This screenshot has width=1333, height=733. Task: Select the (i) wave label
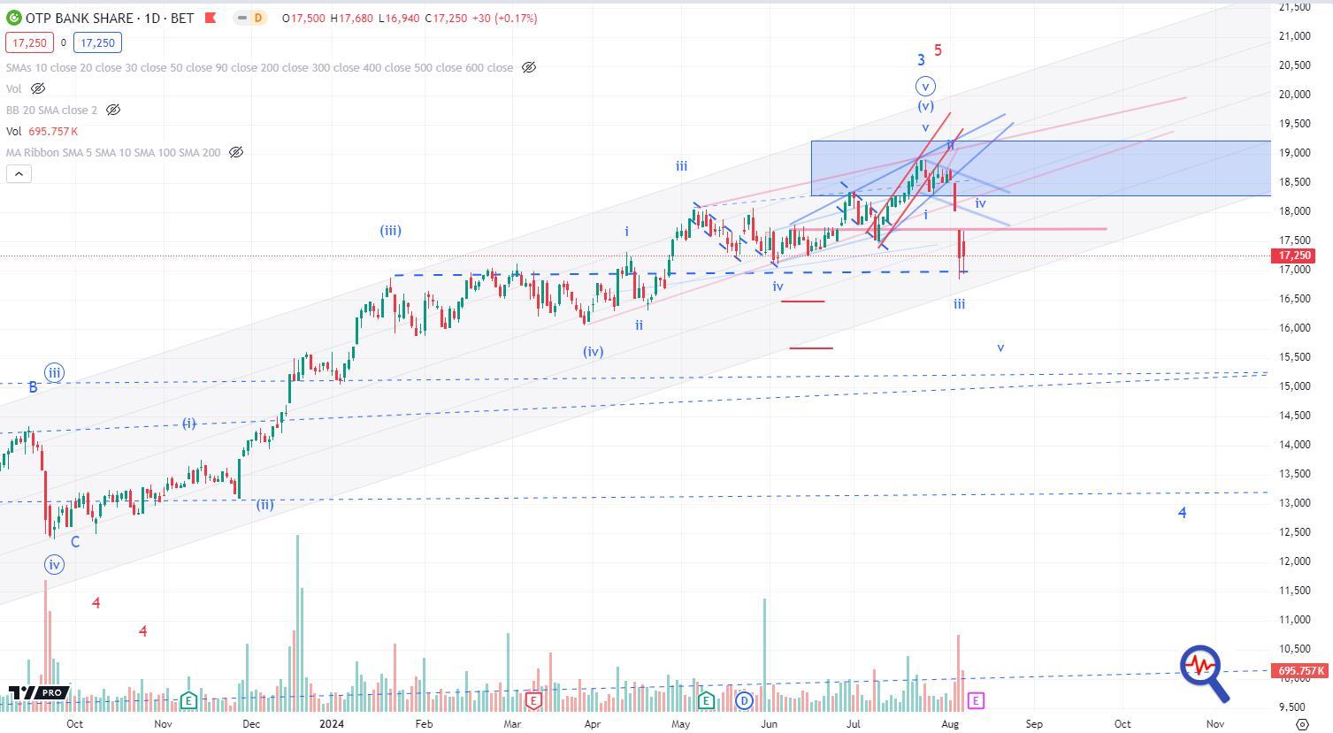click(188, 424)
